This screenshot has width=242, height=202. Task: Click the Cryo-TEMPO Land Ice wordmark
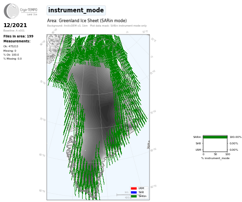[29, 11]
